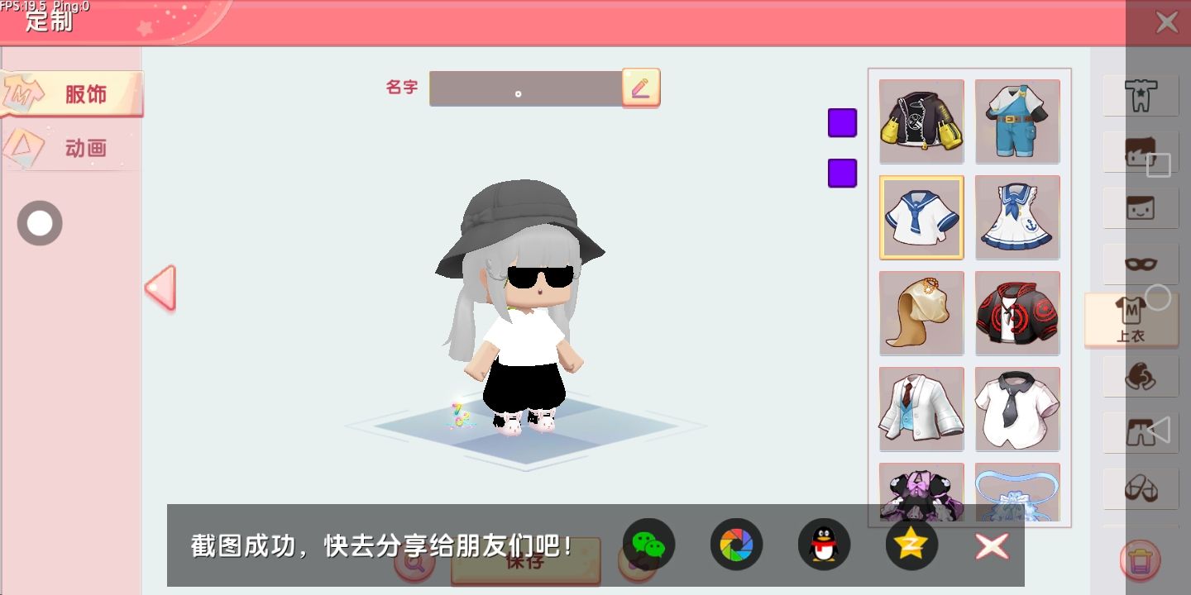Pick the upper purple color swatch
1191x595 pixels.
point(842,122)
